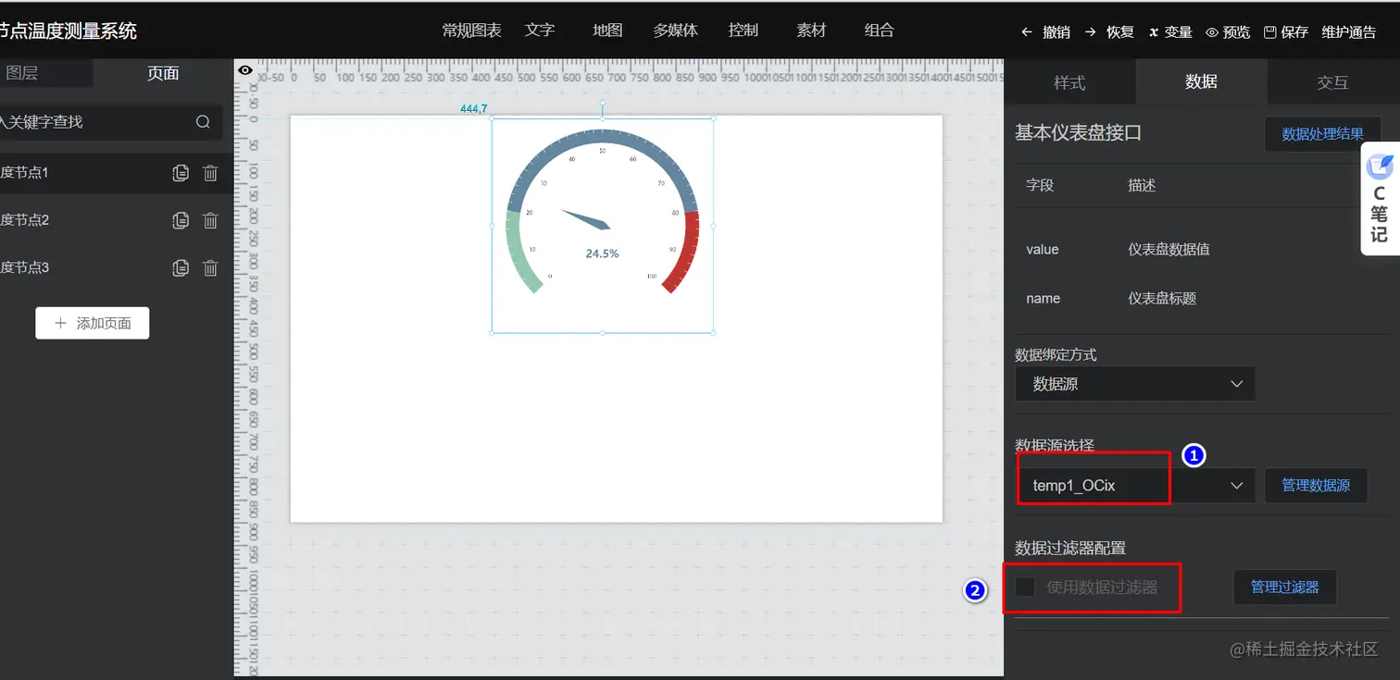Open the 变量 variables tool
Screen dimensions: 1400x680
(x=1170, y=31)
